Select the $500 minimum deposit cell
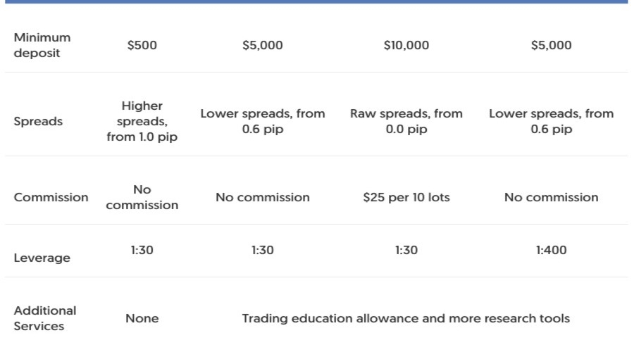634x352 pixels. 142,46
